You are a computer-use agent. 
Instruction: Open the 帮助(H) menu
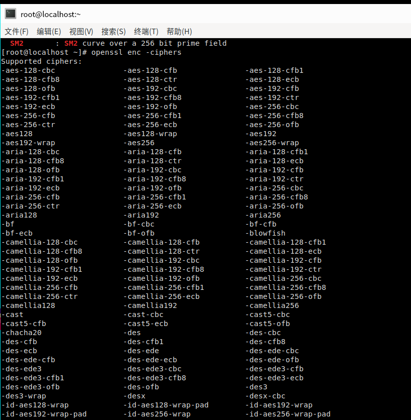coord(179,32)
